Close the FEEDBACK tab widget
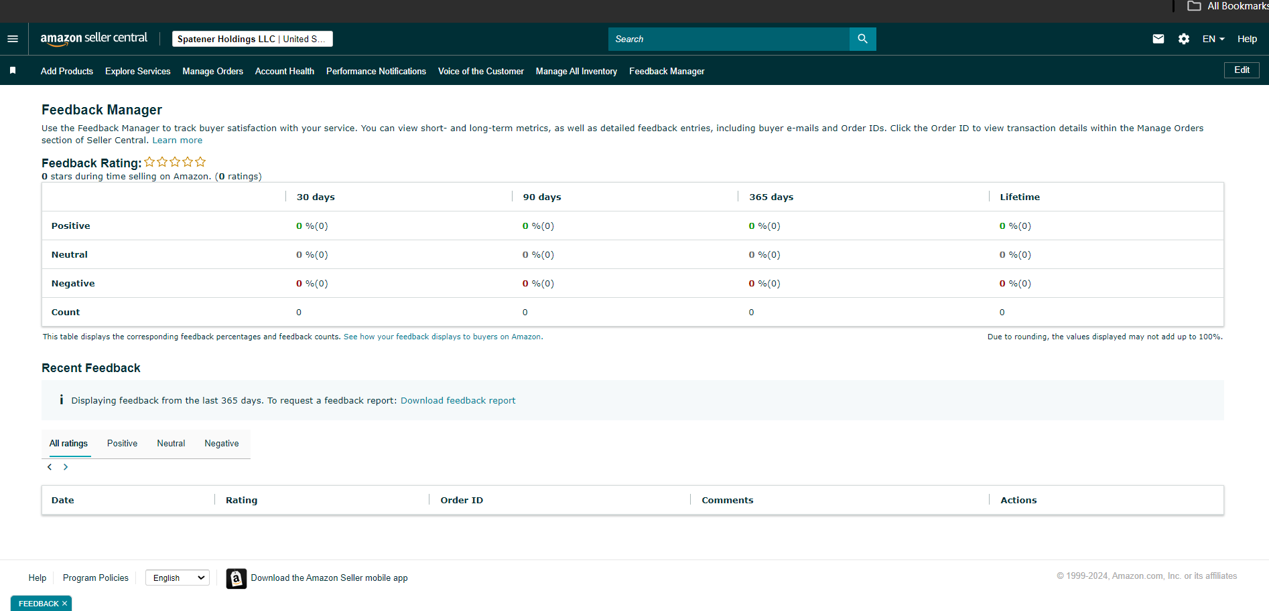 click(x=64, y=604)
